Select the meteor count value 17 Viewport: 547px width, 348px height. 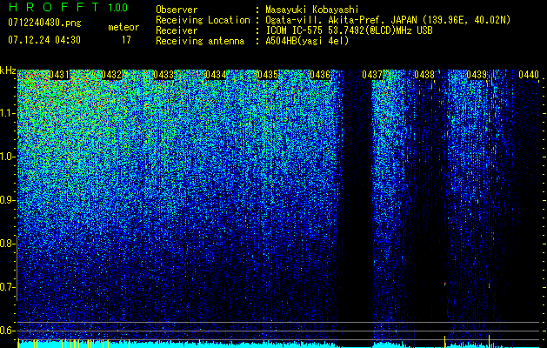point(126,40)
